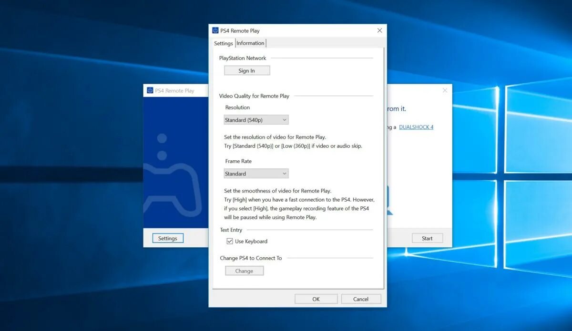Screen dimensions: 572x331
Task: Click the PlayStation Network section label
Action: point(243,58)
